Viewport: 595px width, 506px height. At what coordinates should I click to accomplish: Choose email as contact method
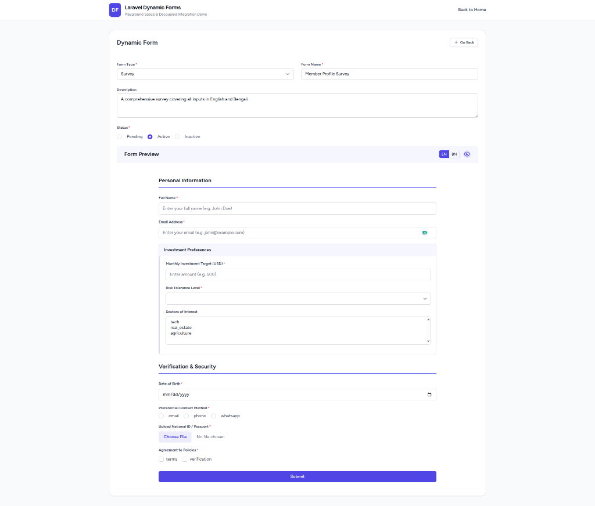[x=162, y=416]
